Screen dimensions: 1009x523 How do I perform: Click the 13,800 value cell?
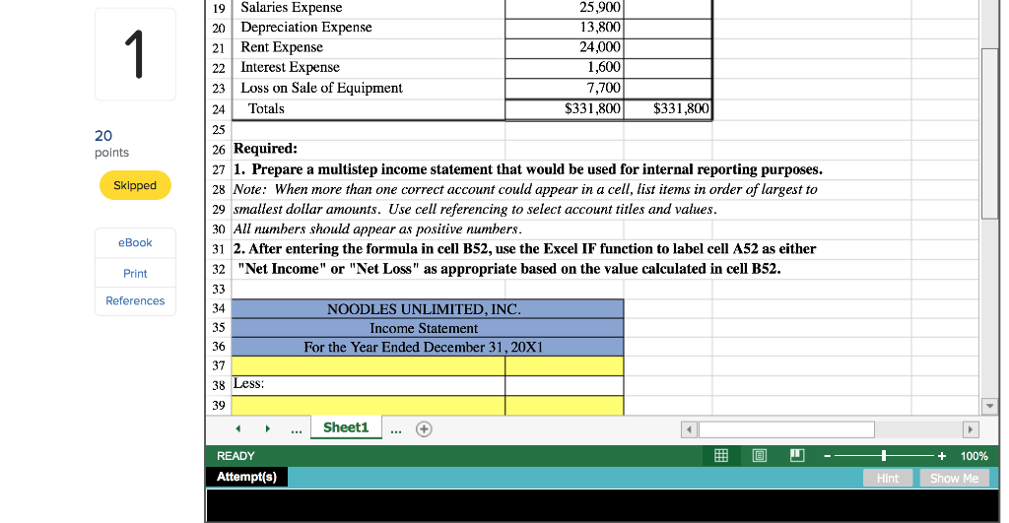tap(565, 29)
